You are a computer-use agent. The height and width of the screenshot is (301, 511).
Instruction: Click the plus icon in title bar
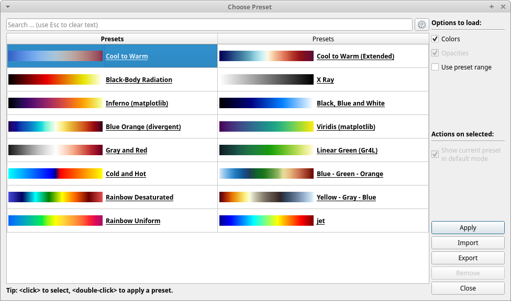pyautogui.click(x=492, y=7)
